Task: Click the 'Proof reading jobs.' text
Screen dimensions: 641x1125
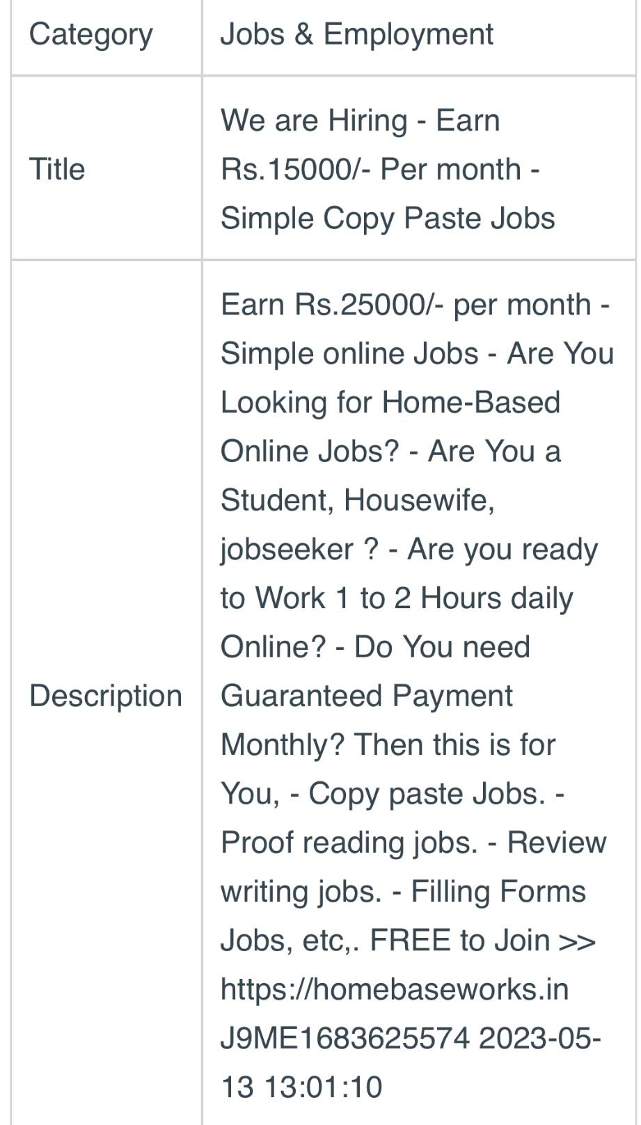Action: tap(349, 843)
